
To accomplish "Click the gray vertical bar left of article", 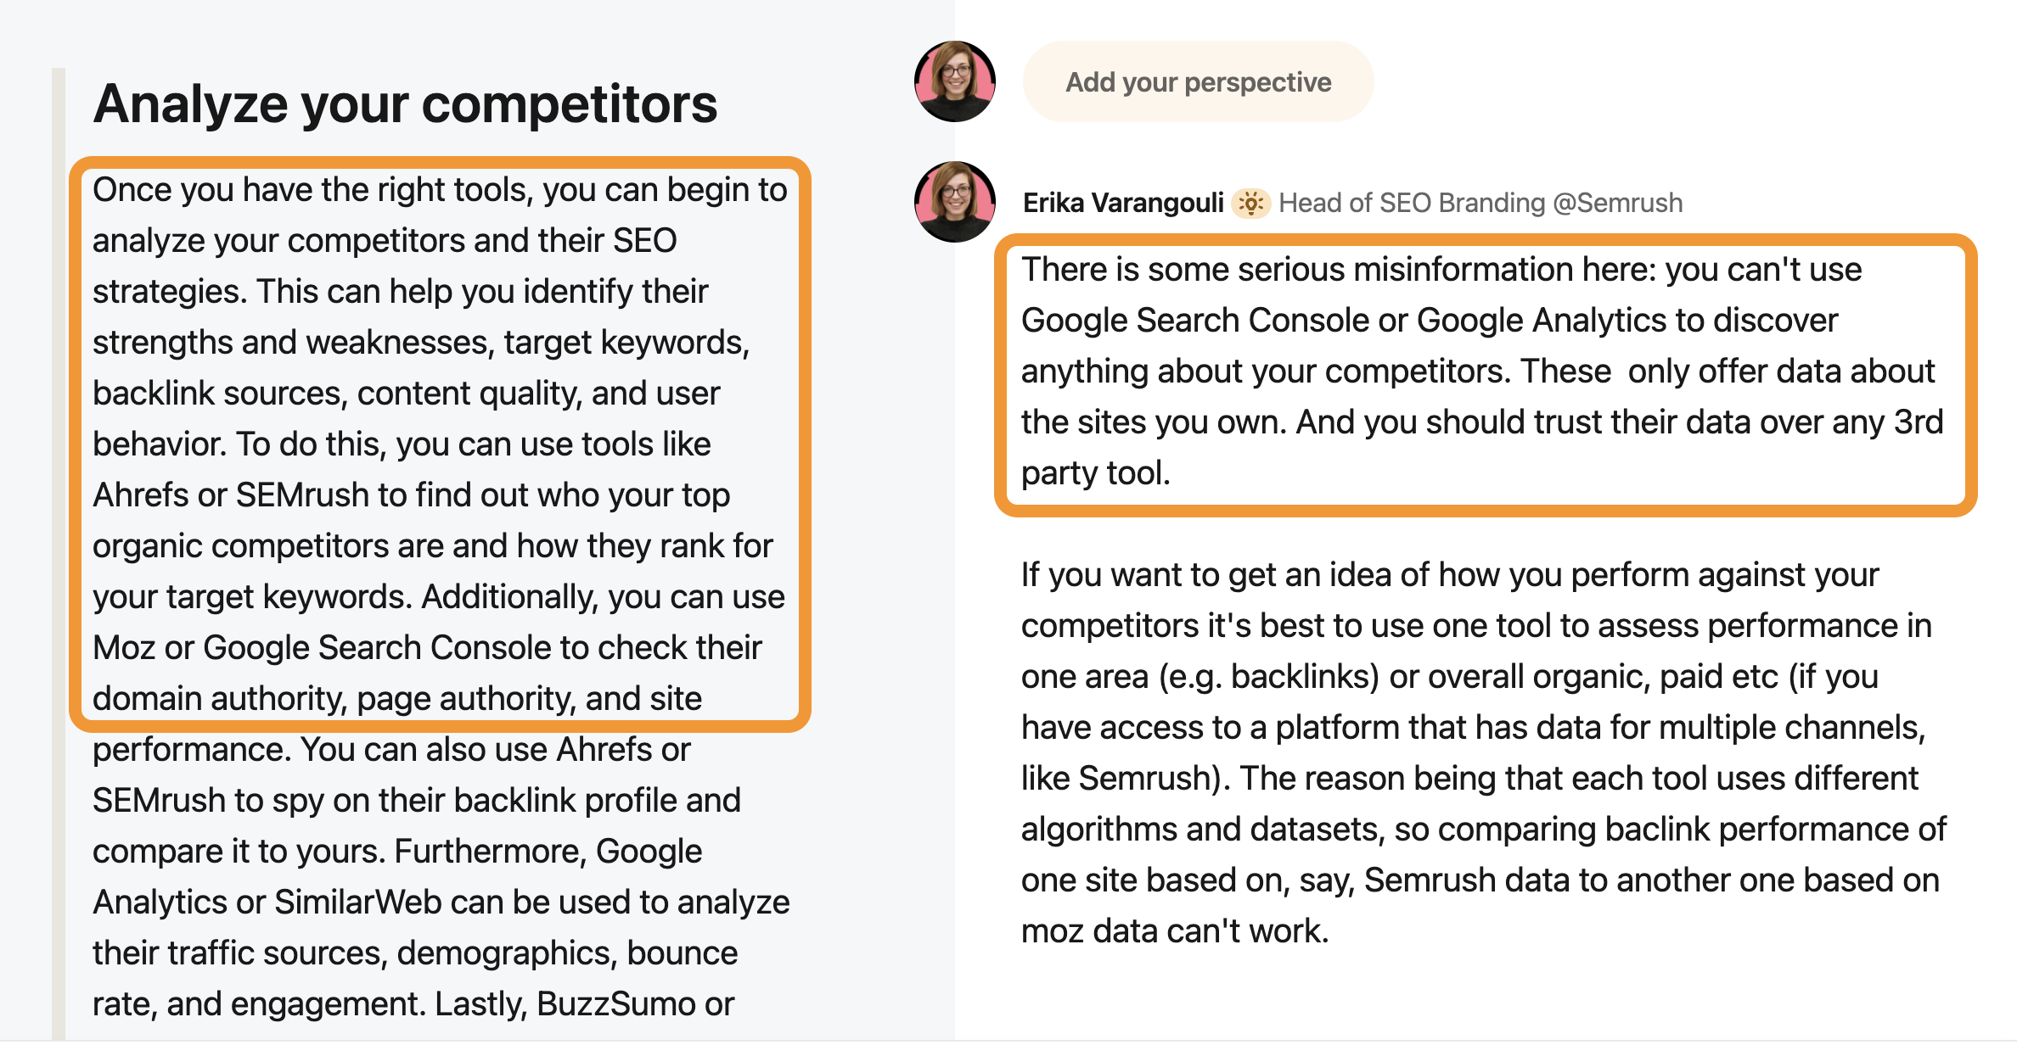I will pos(58,551).
